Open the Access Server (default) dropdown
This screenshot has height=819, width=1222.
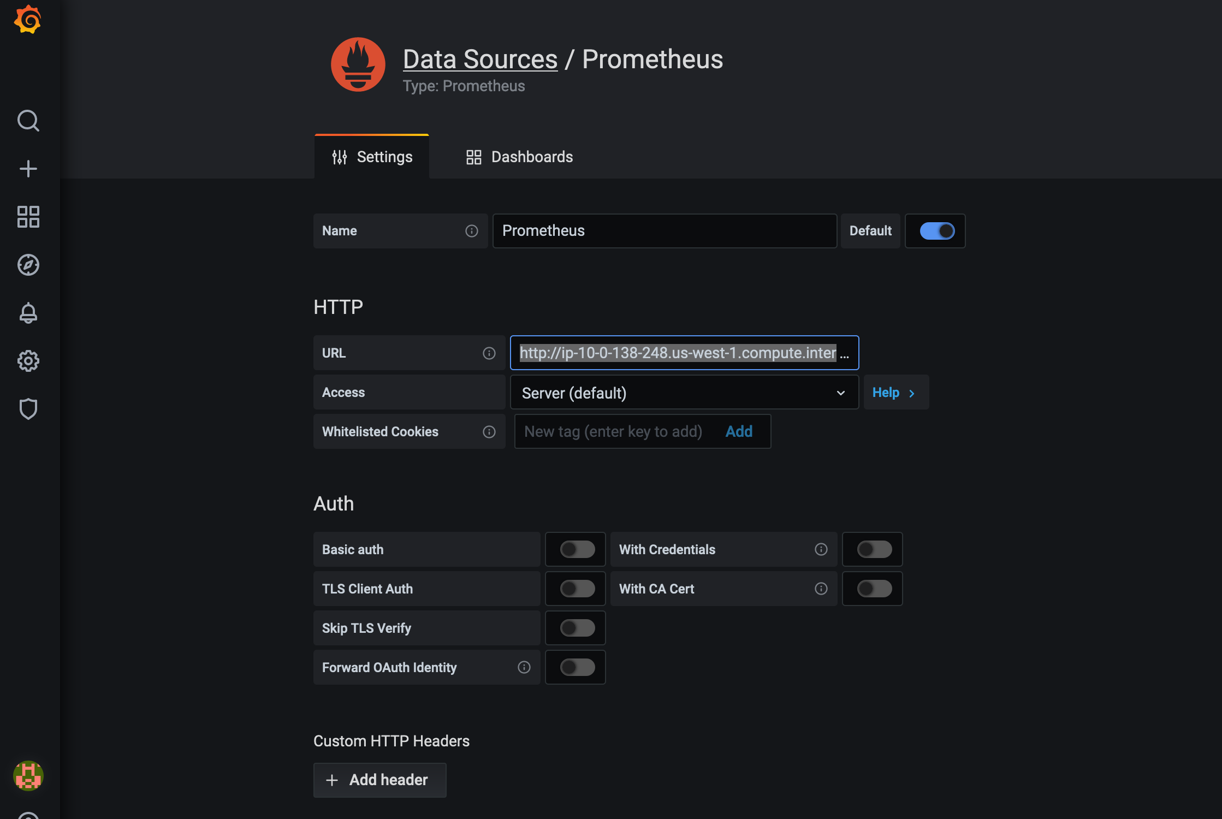(x=684, y=393)
